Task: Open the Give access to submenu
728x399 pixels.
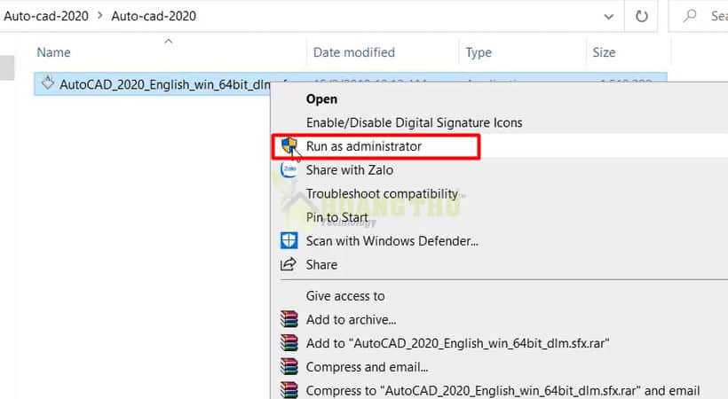Action: point(345,295)
